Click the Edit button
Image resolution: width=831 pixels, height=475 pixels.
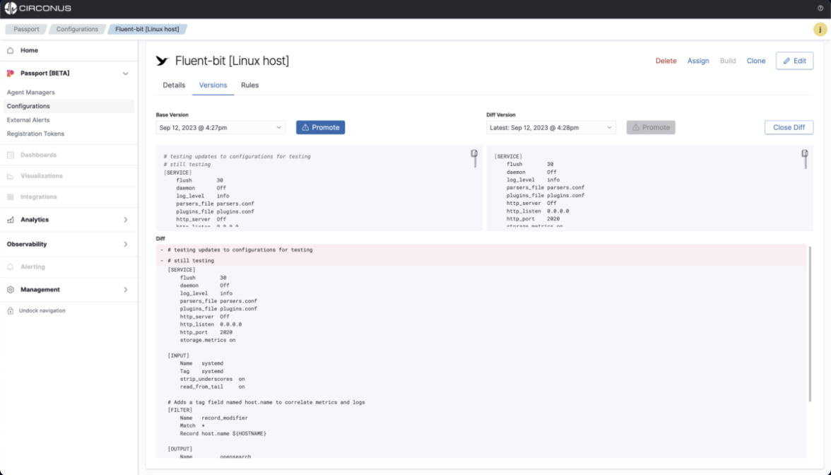(x=794, y=61)
